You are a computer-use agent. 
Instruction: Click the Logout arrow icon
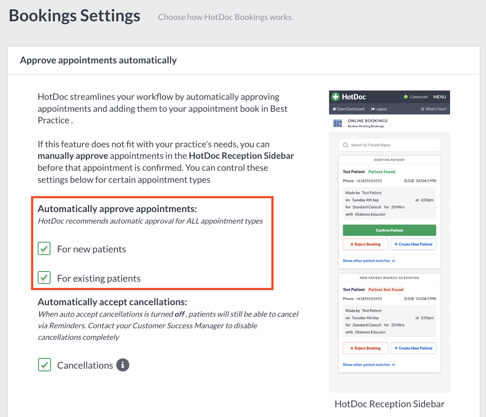pos(373,109)
